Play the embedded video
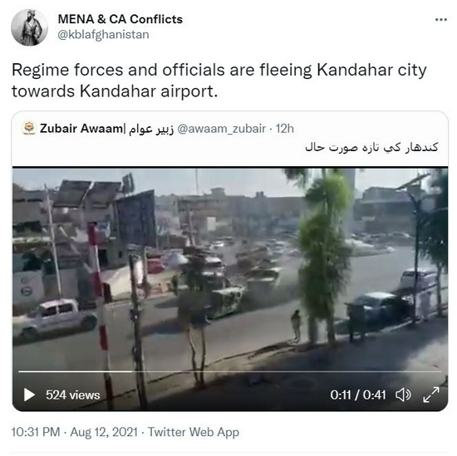Viewport: 457px width, 456px height. pos(29,395)
